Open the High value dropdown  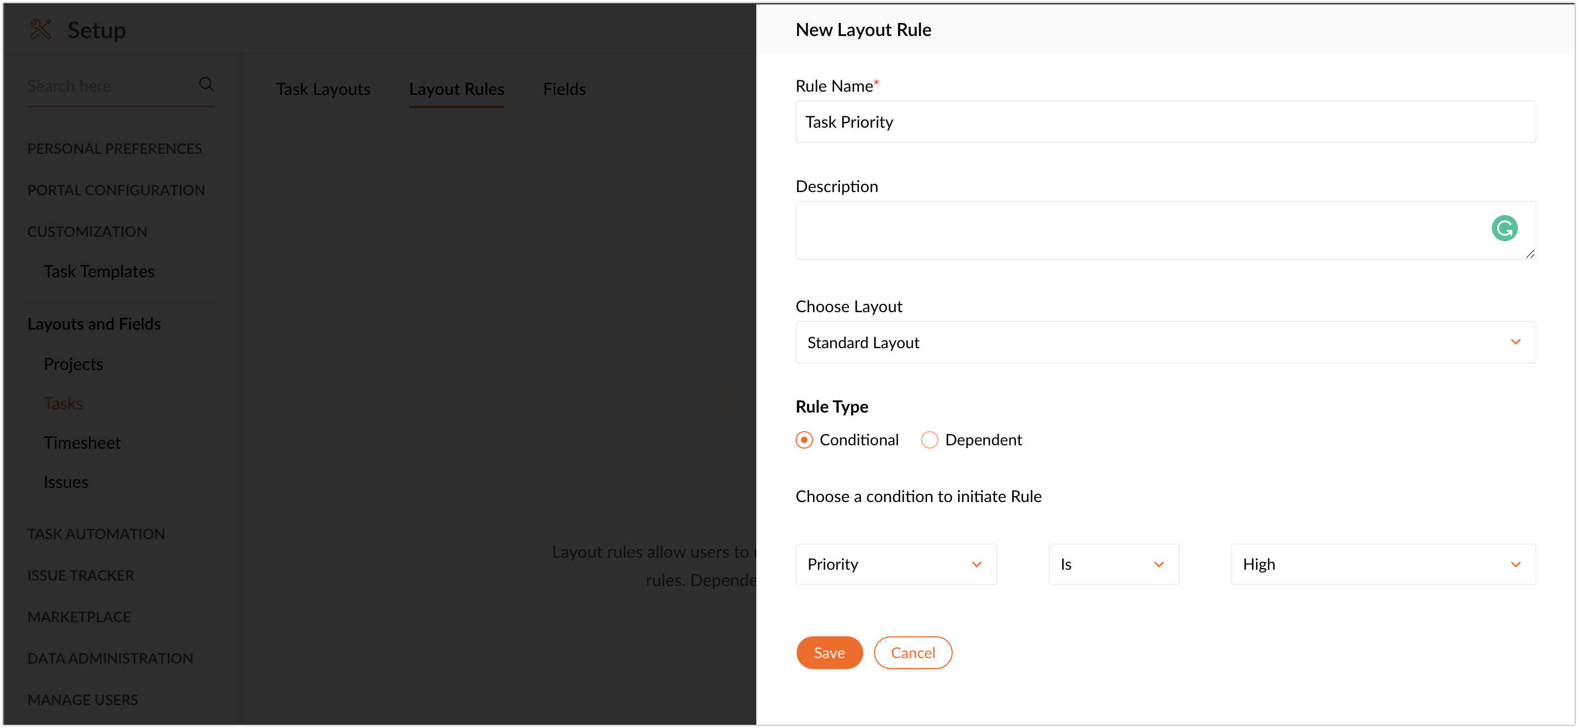coord(1383,564)
